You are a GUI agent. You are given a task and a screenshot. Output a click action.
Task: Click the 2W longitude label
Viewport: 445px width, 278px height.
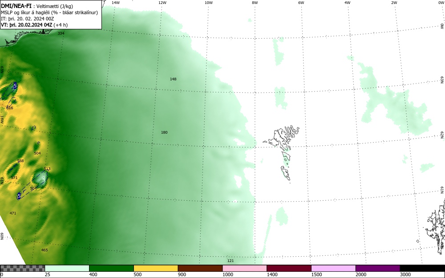(x=394, y=3)
